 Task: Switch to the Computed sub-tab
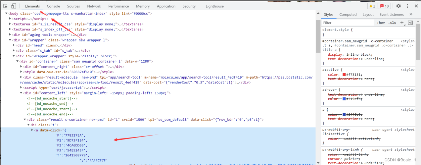(348, 14)
